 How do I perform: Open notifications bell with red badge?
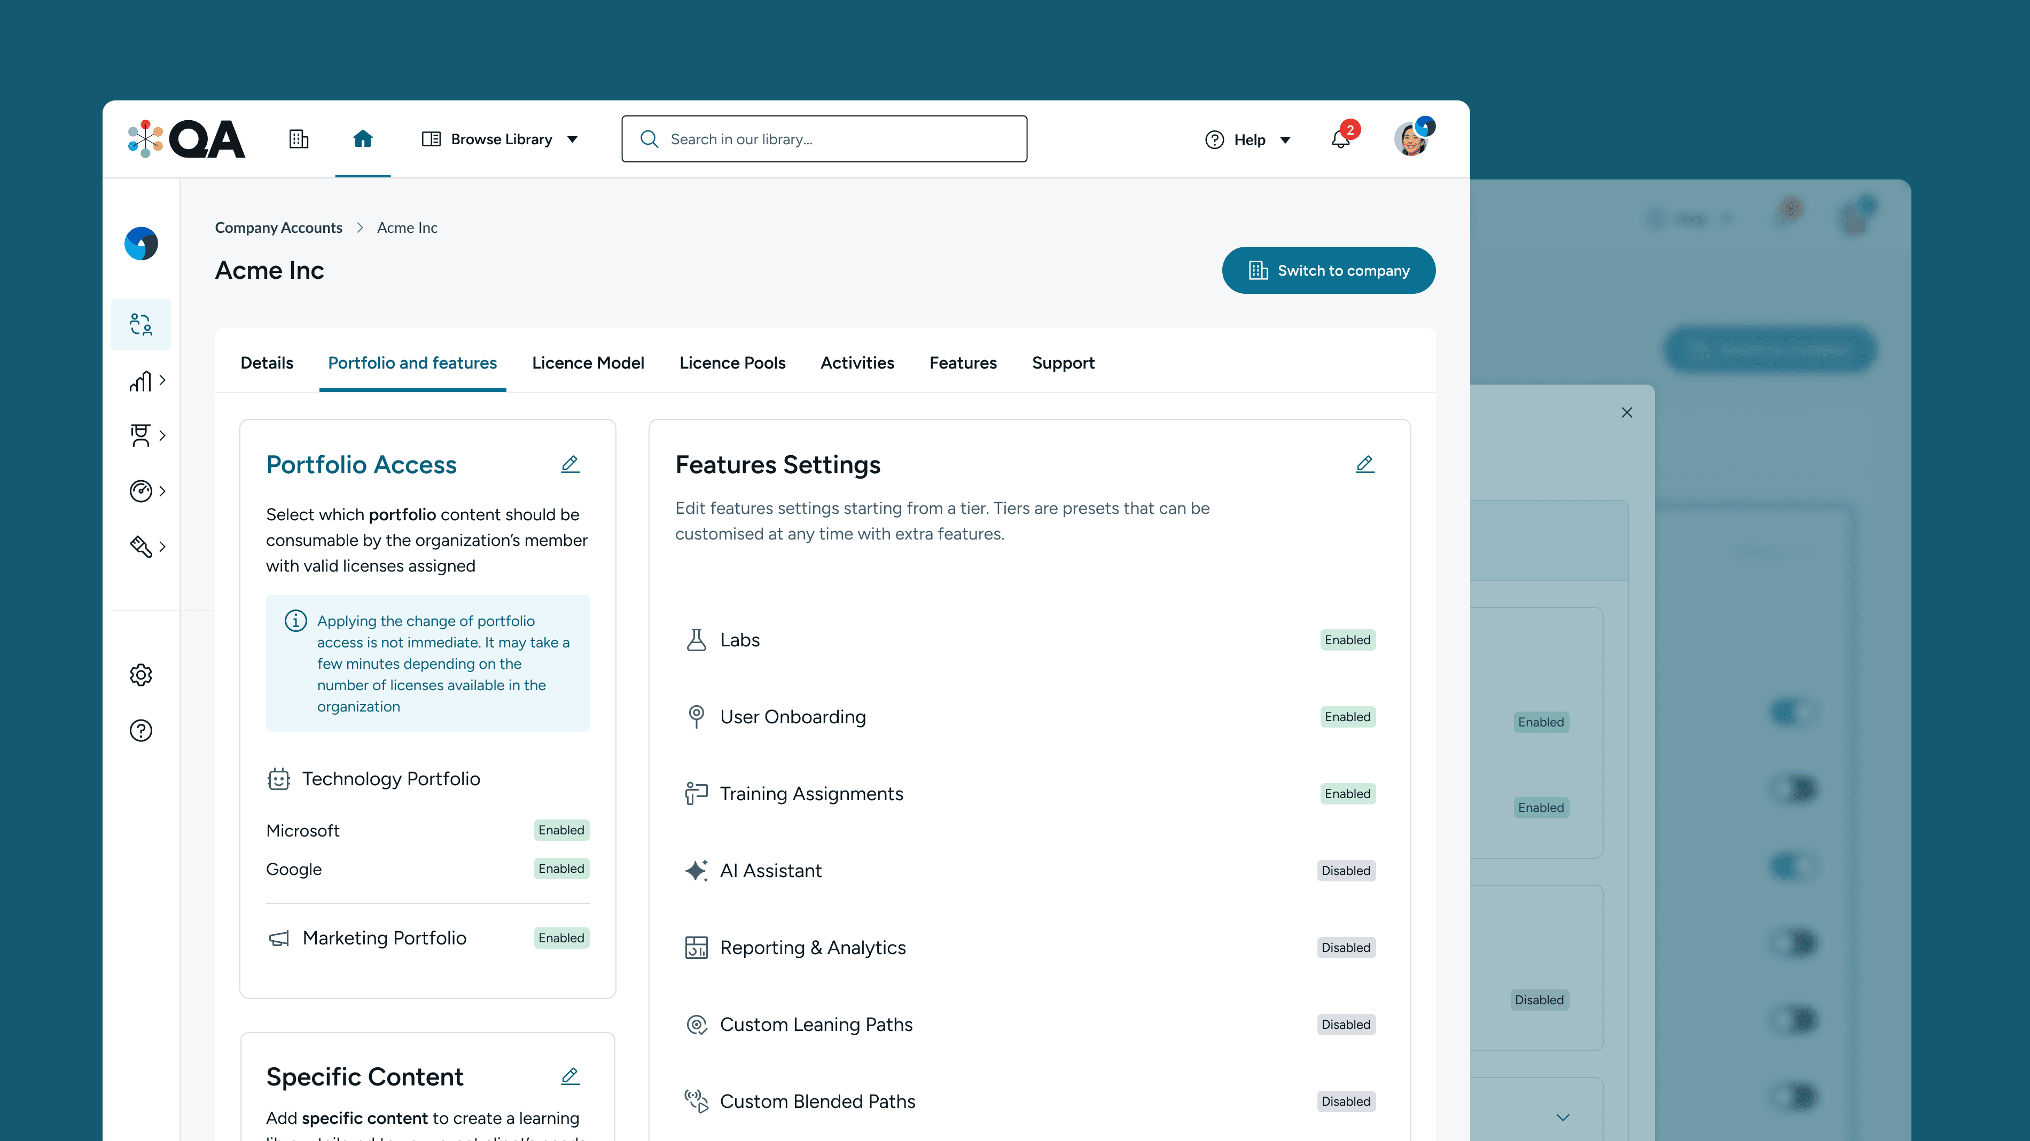[1340, 139]
